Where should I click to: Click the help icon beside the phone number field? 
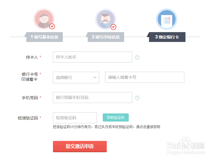coord(137,98)
